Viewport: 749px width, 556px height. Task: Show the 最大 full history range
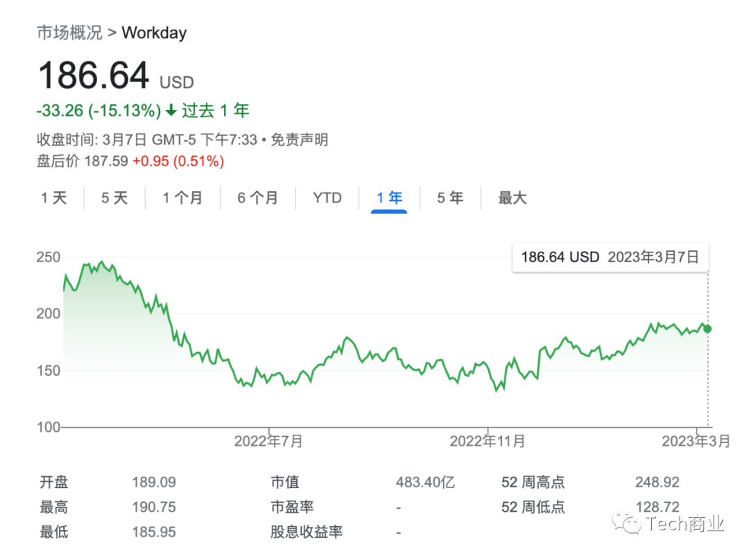[x=513, y=198]
